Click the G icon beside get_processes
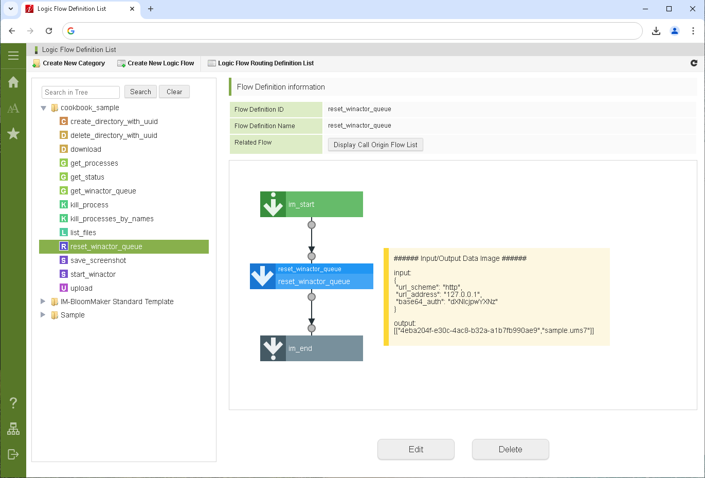Image resolution: width=705 pixels, height=478 pixels. click(64, 163)
